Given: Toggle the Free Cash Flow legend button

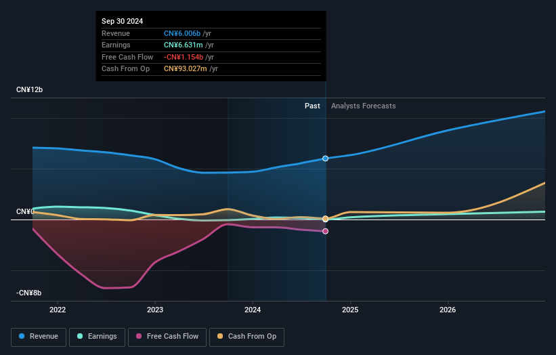Looking at the screenshot, I should pos(167,337).
